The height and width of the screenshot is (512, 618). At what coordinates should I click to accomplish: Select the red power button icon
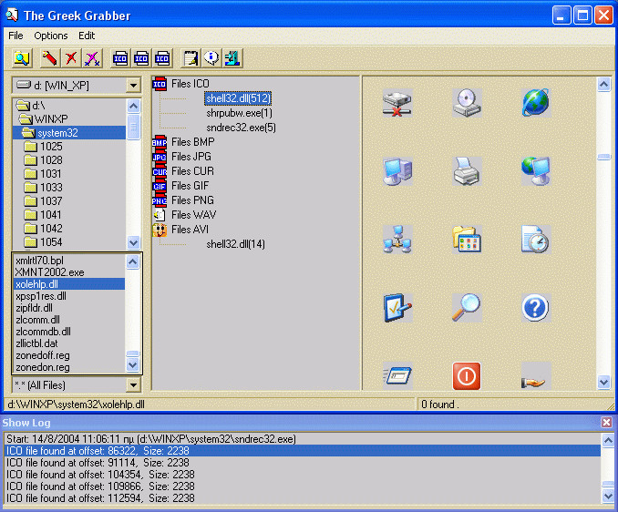click(x=467, y=375)
